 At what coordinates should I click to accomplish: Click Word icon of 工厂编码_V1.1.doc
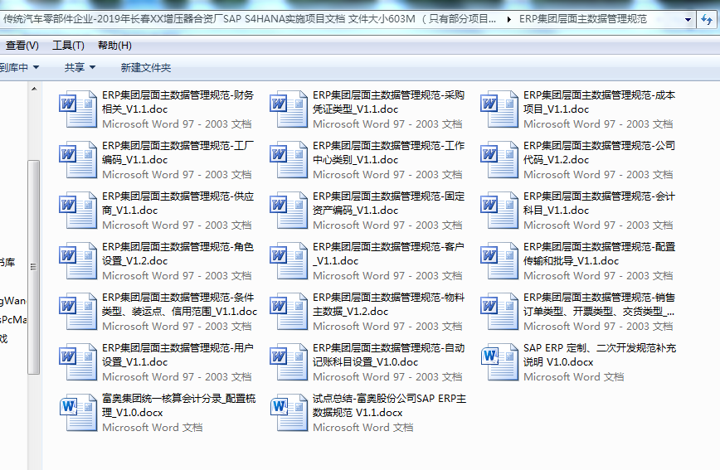point(78,159)
